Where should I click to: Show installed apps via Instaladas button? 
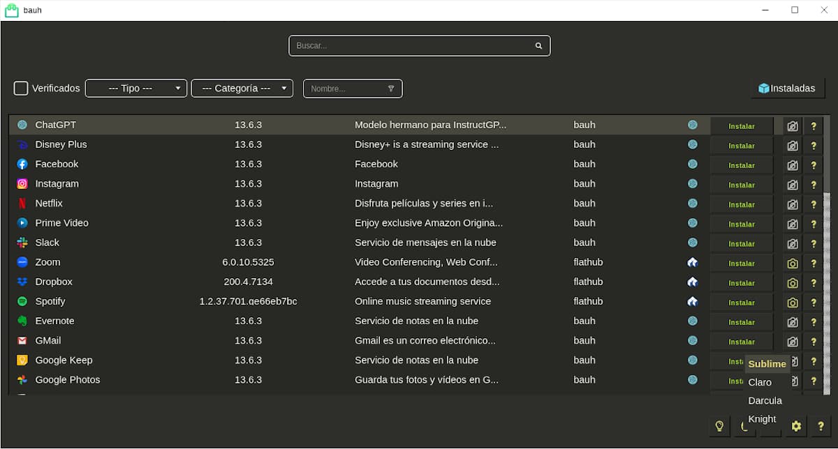(x=788, y=89)
